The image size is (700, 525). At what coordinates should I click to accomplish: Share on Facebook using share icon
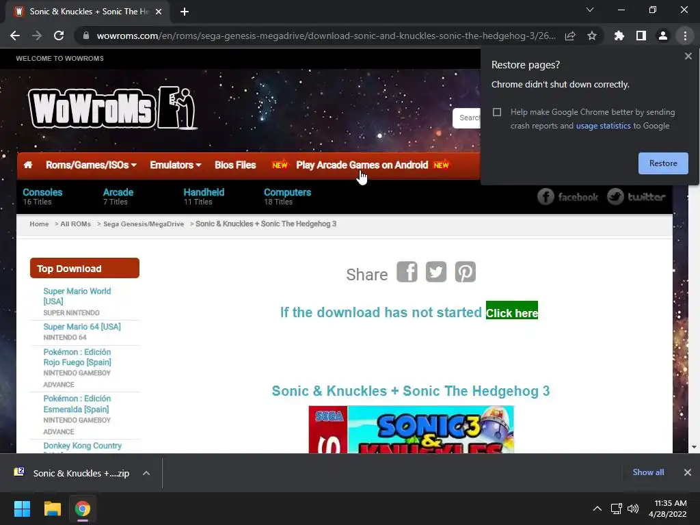point(407,272)
